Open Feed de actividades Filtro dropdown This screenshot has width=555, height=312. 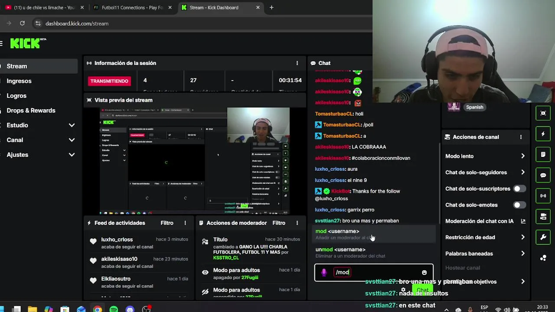[x=167, y=223]
